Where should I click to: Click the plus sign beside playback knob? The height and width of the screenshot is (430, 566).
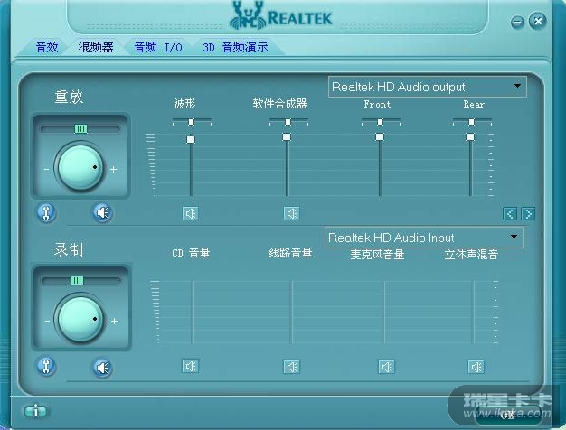(x=114, y=169)
